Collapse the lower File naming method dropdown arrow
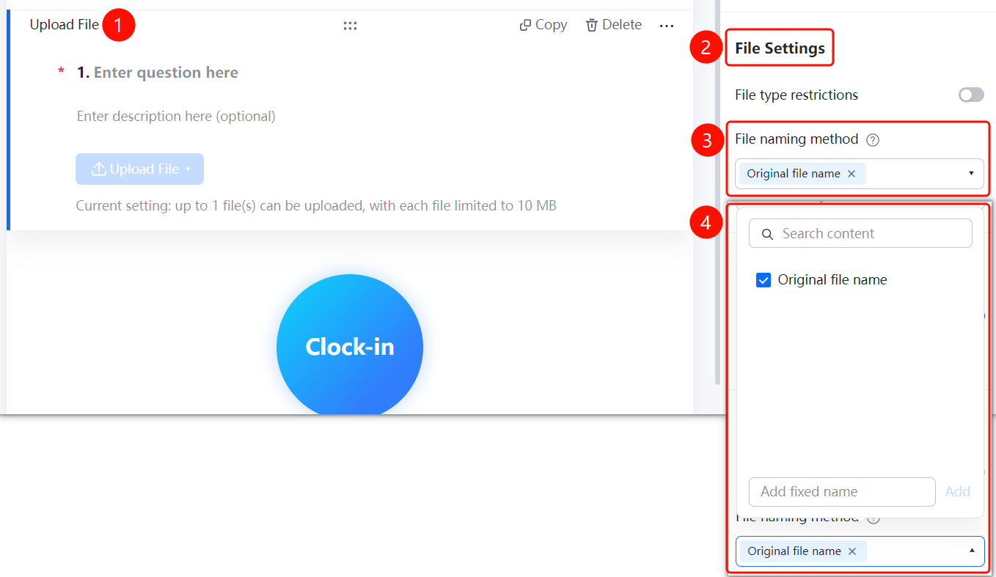This screenshot has width=996, height=577. coord(972,551)
